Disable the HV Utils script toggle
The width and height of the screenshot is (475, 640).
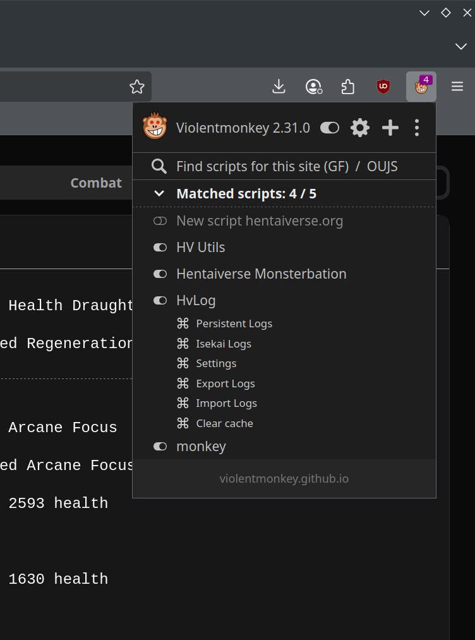coord(160,248)
